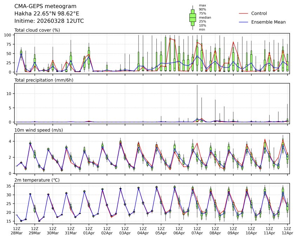Image resolution: width=297 pixels, height=239 pixels.
Task: Click the 07Apr date axis label
Action: (x=197, y=233)
